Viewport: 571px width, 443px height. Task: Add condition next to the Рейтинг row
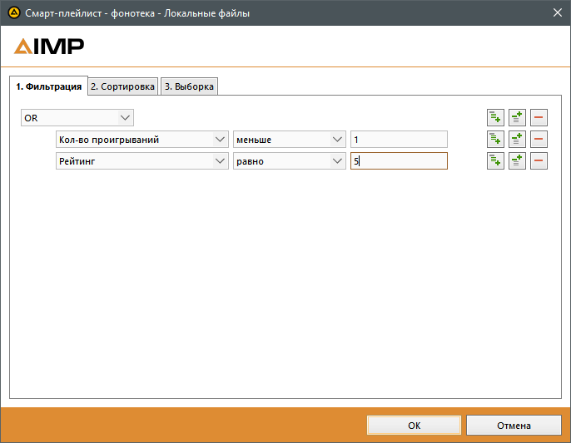click(x=495, y=160)
